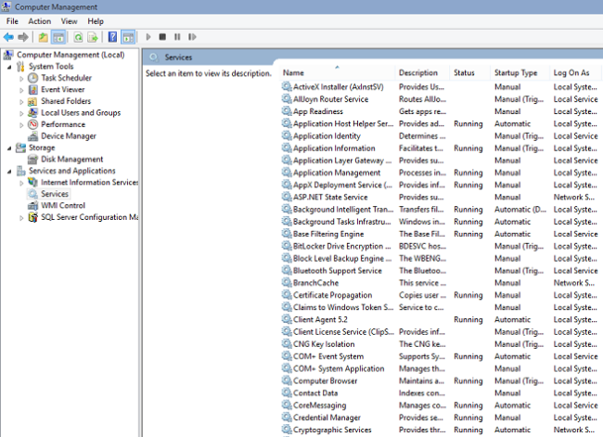Click the Restart Service icon
The image size is (603, 437).
192,37
